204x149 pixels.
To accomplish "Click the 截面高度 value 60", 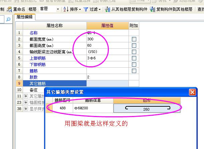I will 89,45.
